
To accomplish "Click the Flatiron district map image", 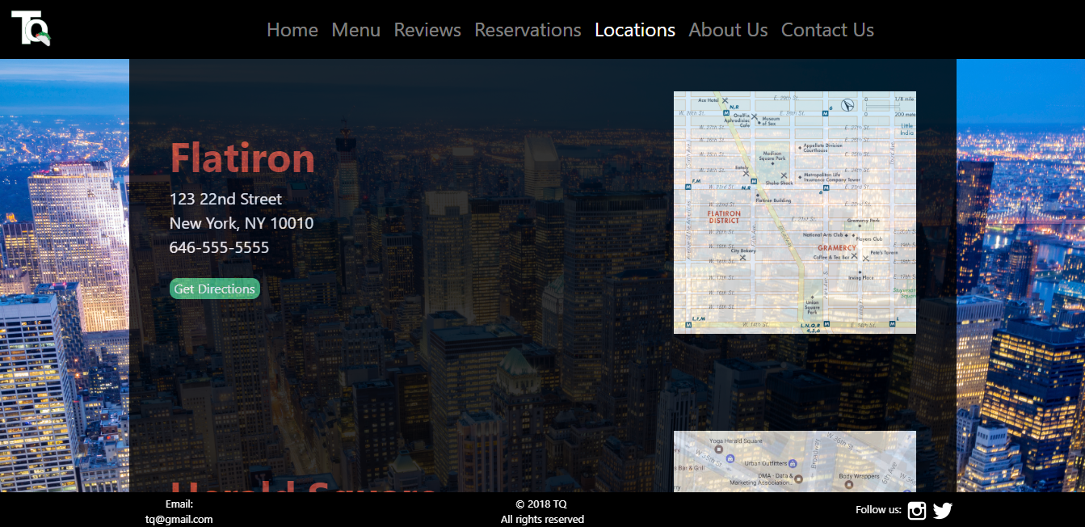I will (x=794, y=212).
